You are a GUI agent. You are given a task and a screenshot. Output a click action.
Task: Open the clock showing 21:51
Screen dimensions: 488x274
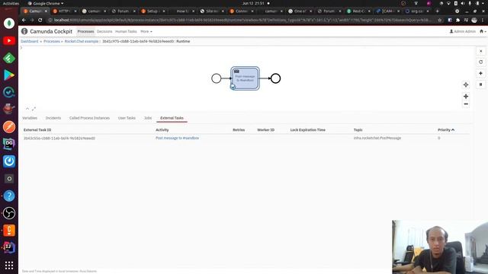pos(253,3)
